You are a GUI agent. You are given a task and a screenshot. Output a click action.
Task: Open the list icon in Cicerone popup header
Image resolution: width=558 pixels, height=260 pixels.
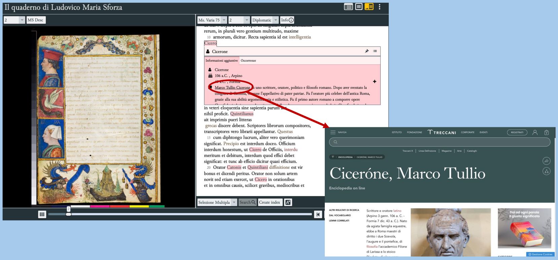[x=375, y=51]
